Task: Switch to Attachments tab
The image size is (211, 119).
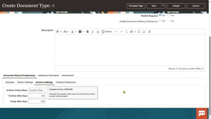Action: [x=68, y=75]
